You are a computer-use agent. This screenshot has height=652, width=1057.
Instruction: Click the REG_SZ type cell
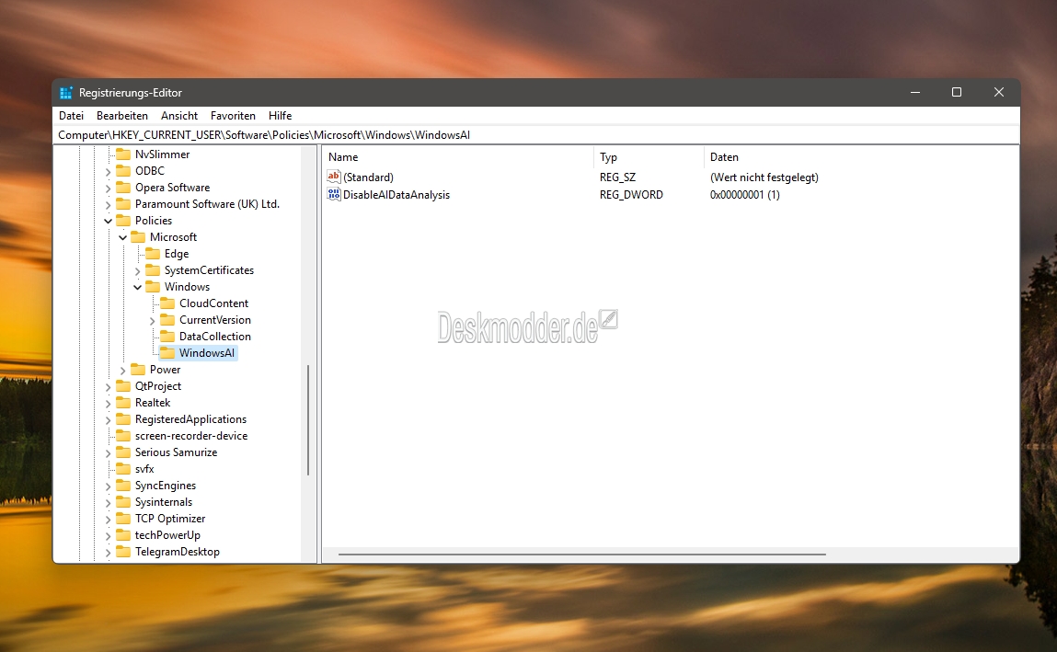pyautogui.click(x=617, y=177)
